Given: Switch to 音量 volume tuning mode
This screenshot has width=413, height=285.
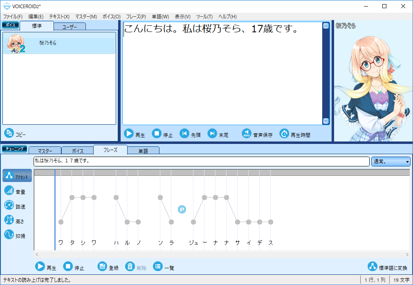Looking at the screenshot, I should point(15,191).
